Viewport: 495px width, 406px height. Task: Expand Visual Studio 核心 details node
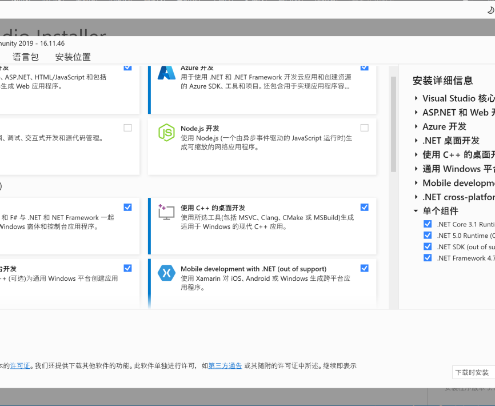(416, 98)
